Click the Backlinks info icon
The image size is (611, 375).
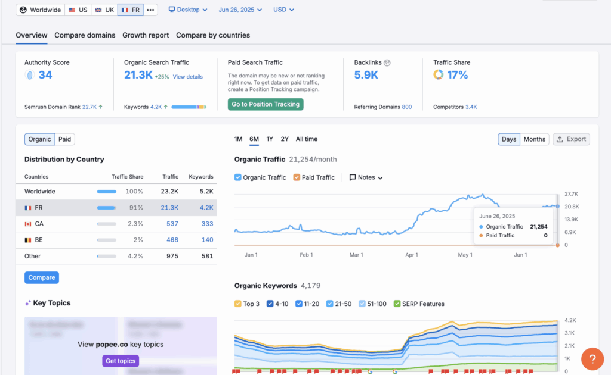387,62
